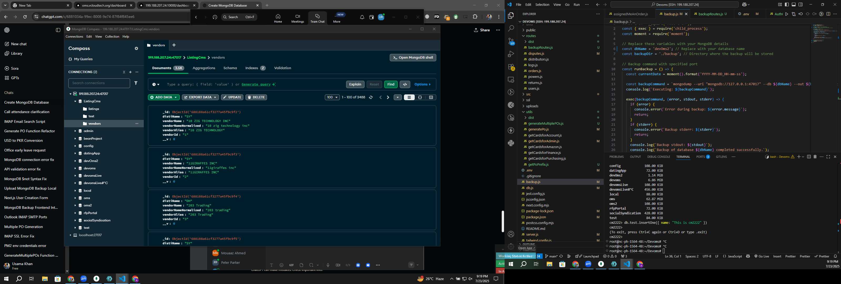
Task: Add a new connection in Compass
Action: click(130, 72)
